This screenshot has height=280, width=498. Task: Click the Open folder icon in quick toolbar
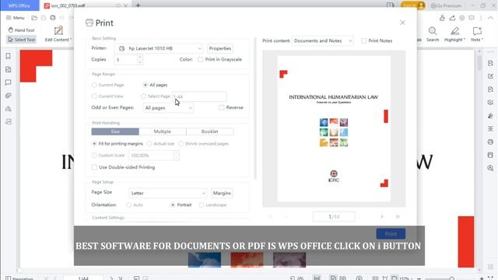[34, 18]
